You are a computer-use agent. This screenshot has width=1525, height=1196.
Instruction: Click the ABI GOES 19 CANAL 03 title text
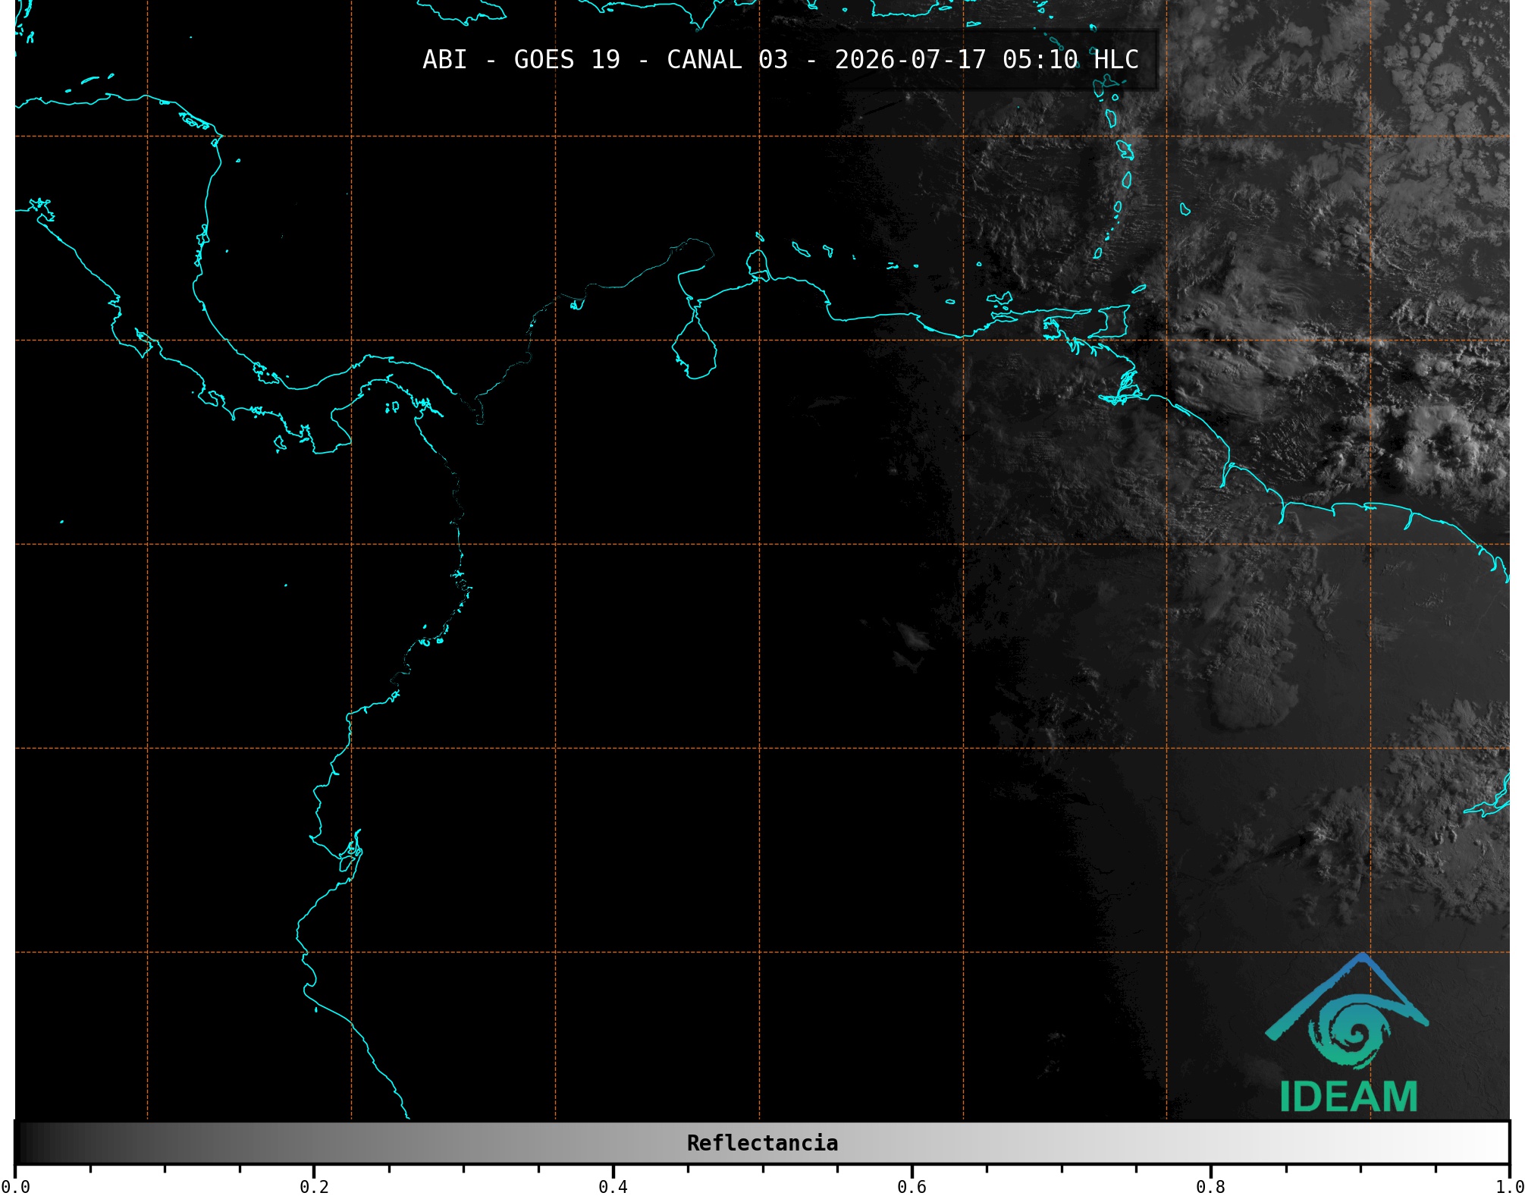coord(780,60)
